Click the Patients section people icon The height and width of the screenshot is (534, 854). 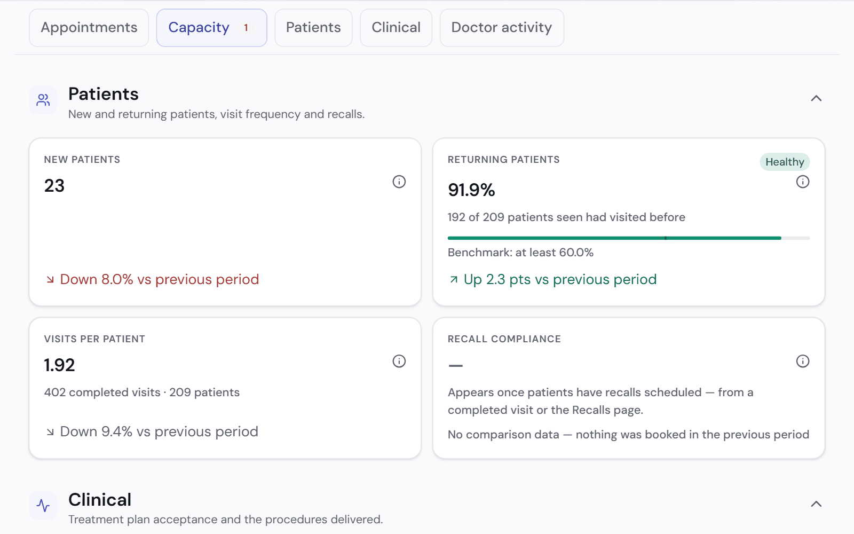43,100
